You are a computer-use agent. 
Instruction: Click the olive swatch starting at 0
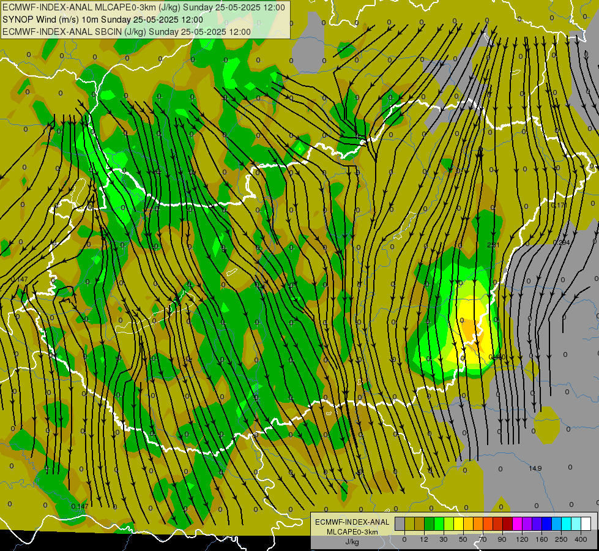410,523
